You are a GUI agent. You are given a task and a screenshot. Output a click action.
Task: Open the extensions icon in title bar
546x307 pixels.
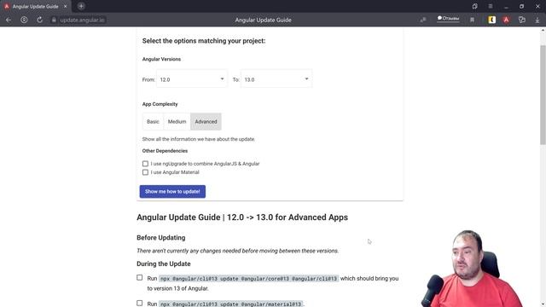(475, 6)
